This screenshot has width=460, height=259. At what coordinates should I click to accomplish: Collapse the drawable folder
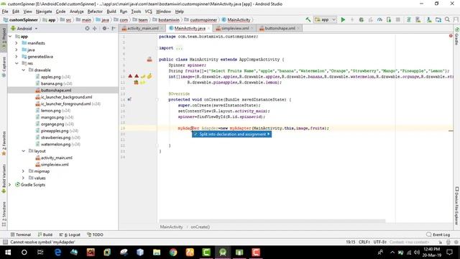(24, 70)
